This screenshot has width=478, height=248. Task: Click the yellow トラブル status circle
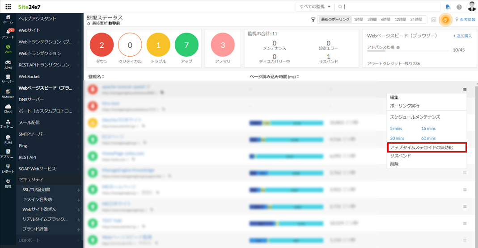(158, 45)
